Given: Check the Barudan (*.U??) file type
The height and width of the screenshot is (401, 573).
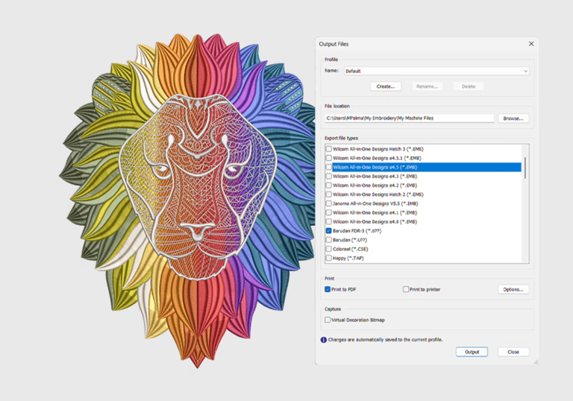Looking at the screenshot, I should coord(328,240).
